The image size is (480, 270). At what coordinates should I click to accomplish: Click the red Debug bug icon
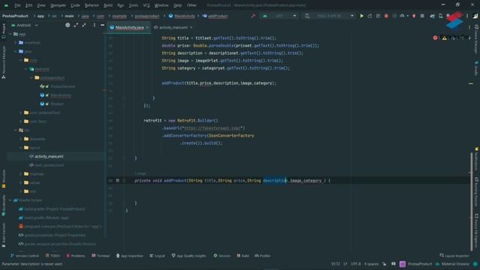click(x=386, y=16)
